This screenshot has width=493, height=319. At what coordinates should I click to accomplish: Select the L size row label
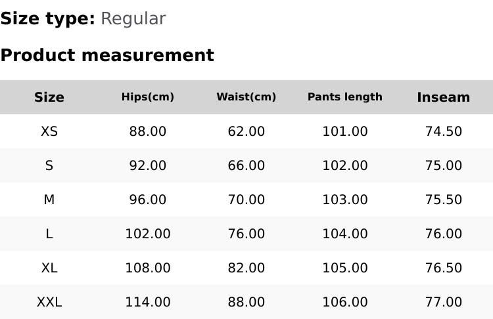click(x=49, y=234)
